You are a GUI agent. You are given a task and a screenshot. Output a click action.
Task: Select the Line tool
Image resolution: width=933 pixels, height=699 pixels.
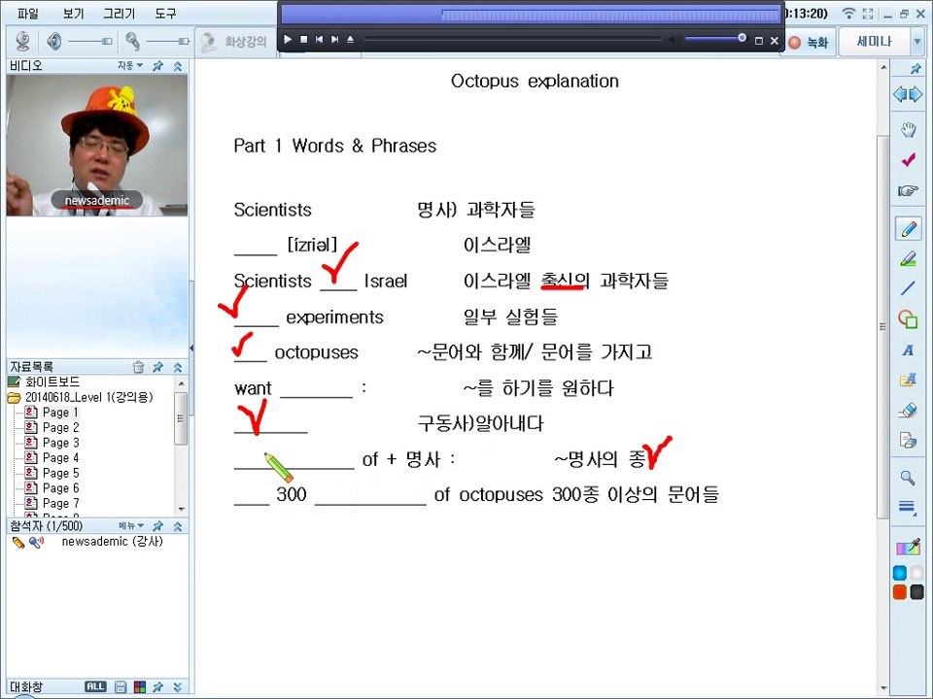click(908, 289)
